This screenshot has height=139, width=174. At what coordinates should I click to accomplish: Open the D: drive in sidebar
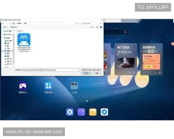(x=8, y=61)
